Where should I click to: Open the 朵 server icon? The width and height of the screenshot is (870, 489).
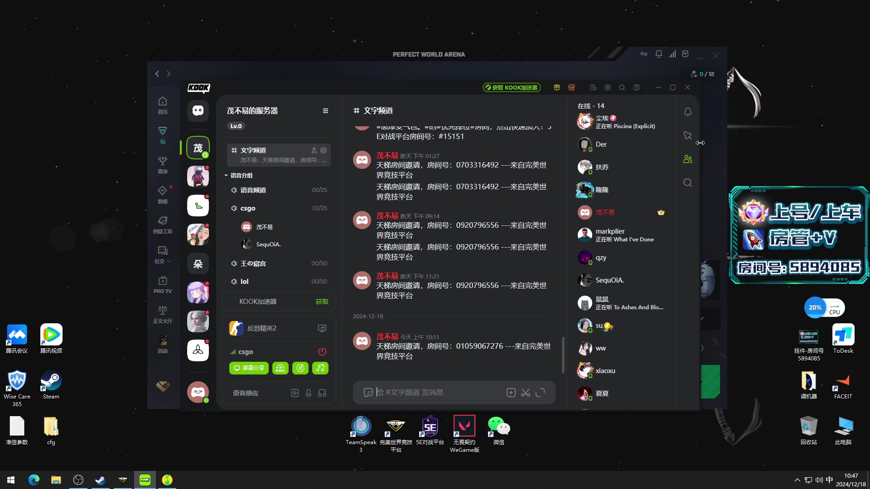198,264
